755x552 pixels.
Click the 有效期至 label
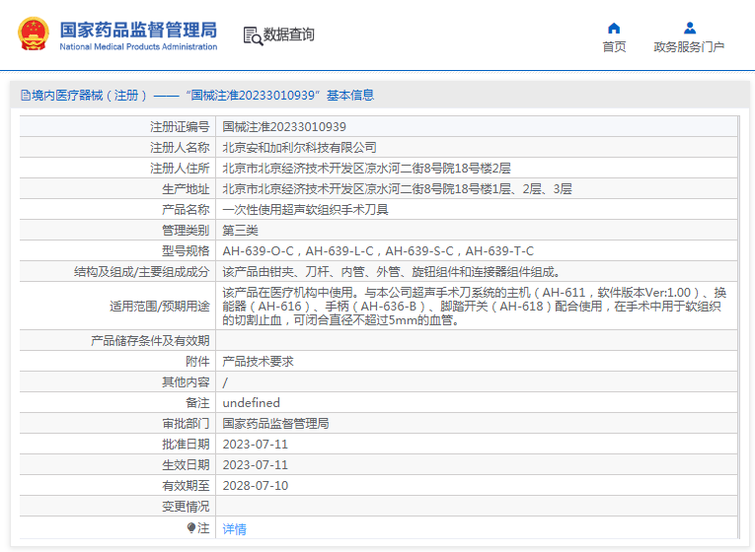click(186, 485)
